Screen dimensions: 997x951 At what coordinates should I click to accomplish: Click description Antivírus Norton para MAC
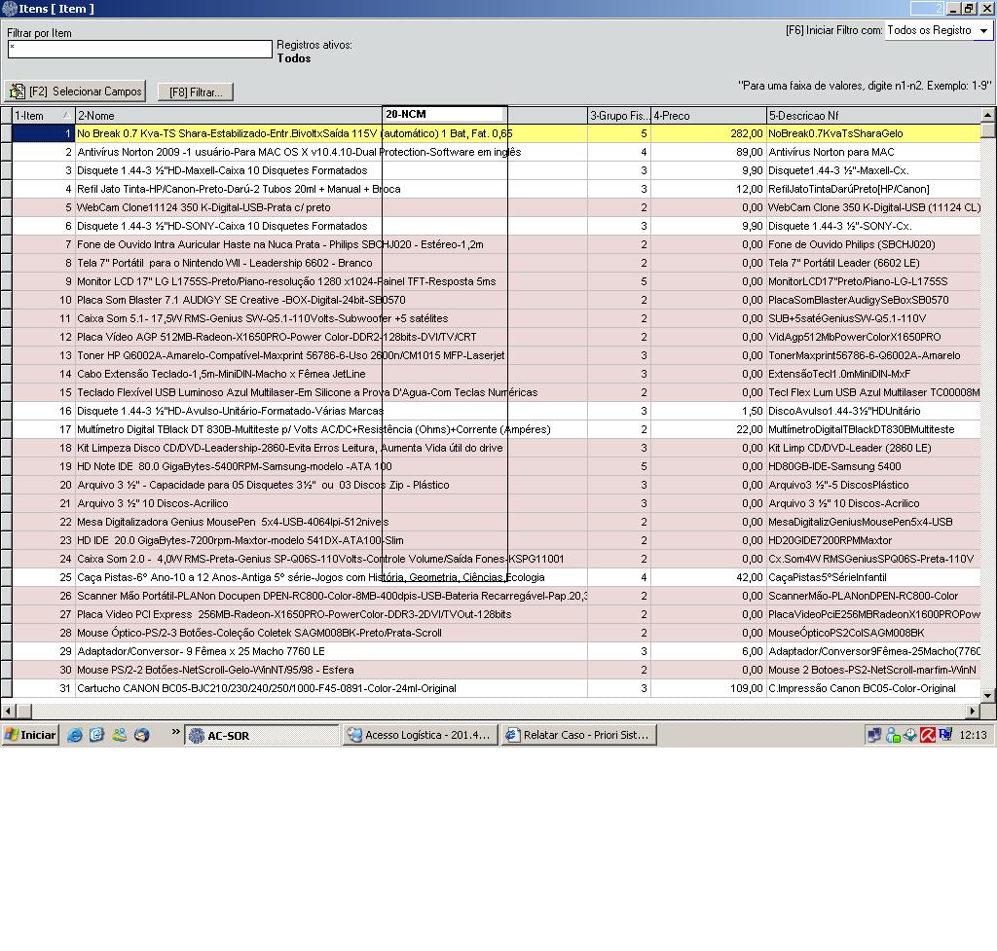click(x=831, y=152)
